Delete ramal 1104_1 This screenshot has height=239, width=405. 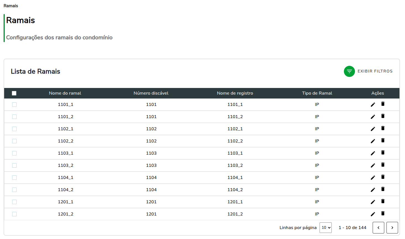[x=383, y=177]
